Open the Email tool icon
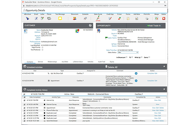190x125 pixels. pos(36,18)
